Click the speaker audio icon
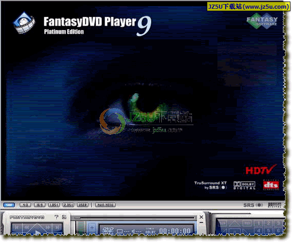The image size is (292, 242). pyautogui.click(x=133, y=231)
